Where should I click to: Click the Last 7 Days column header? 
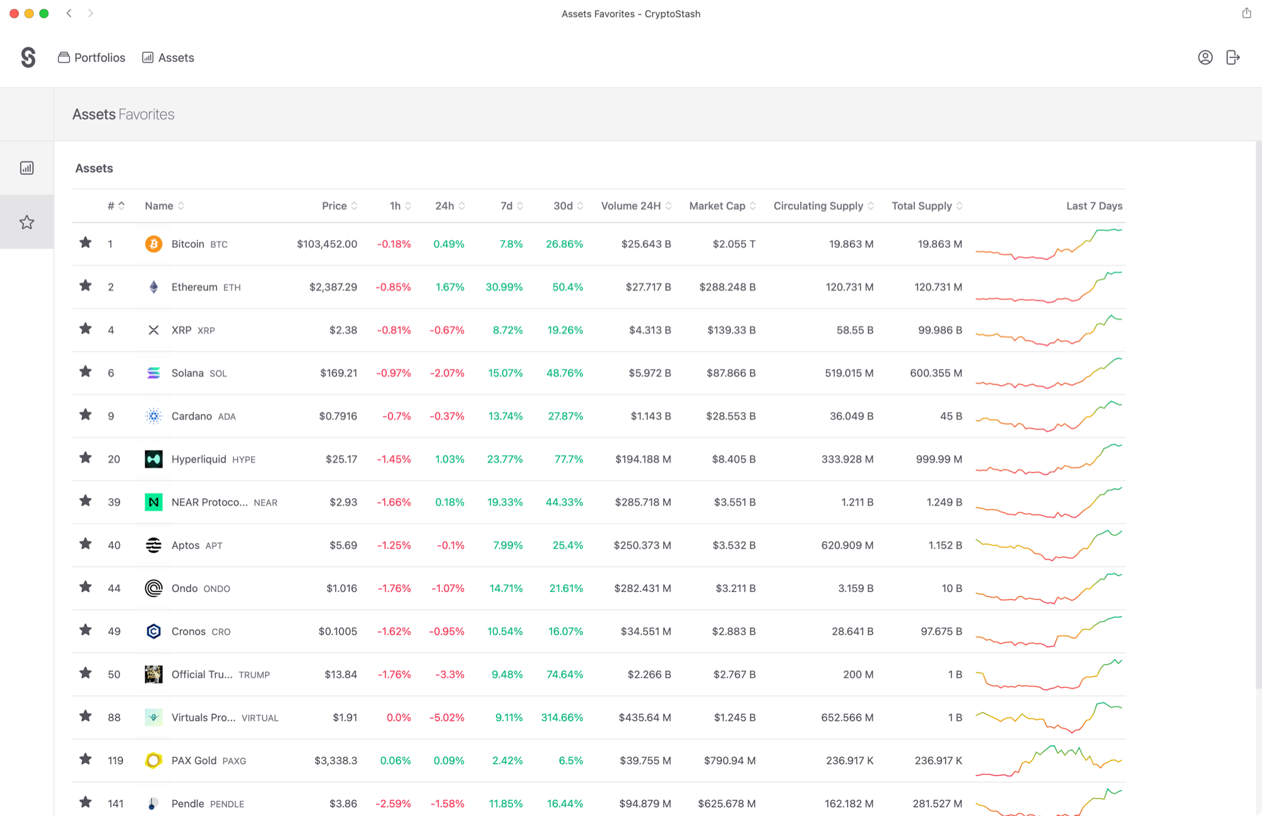[1094, 206]
